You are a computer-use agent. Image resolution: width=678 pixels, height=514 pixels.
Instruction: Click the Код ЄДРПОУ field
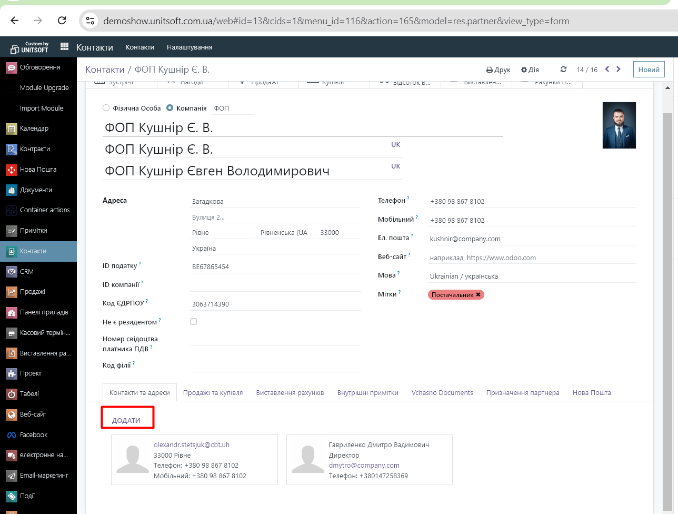click(275, 304)
